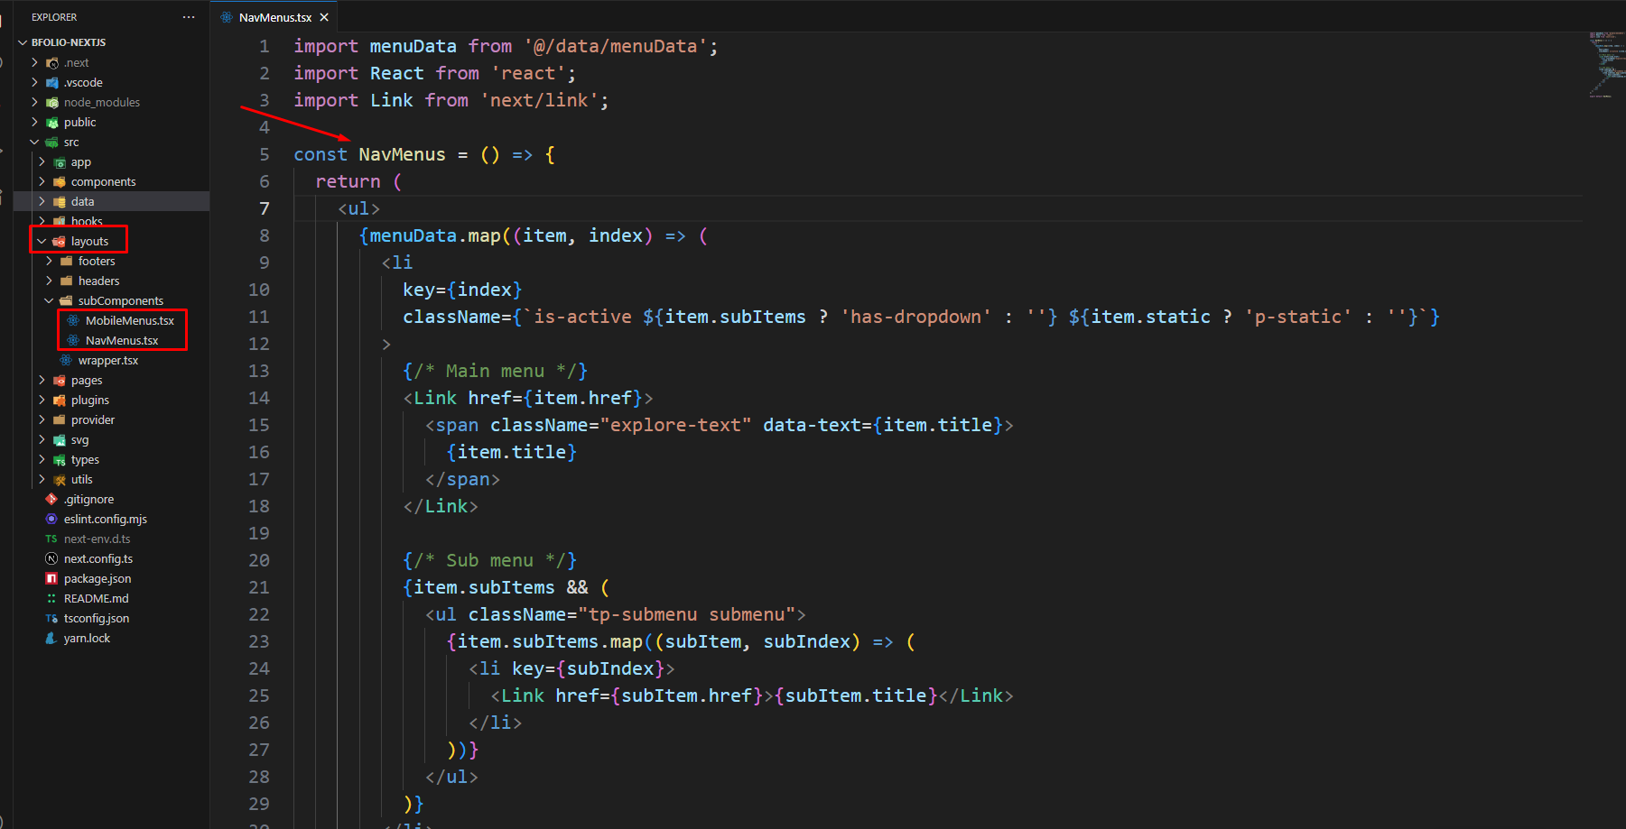Collapse the subComponents folder chevron

49,301
